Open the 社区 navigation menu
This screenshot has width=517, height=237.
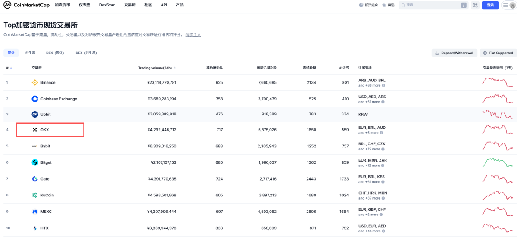[148, 5]
